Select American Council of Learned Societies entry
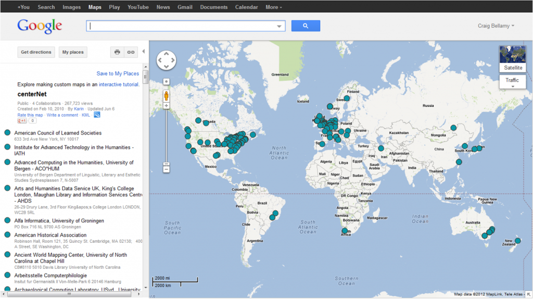The image size is (533, 299). pyautogui.click(x=58, y=133)
